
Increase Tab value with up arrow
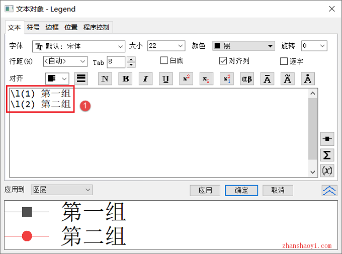tap(131, 59)
